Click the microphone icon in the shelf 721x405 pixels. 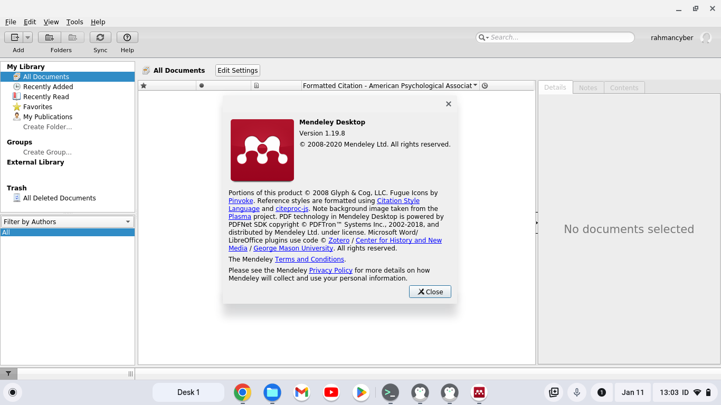pyautogui.click(x=577, y=392)
